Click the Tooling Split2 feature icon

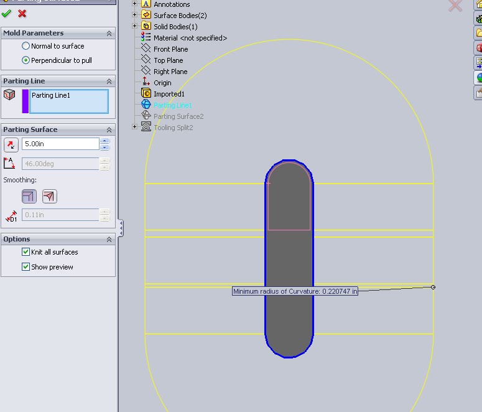click(146, 126)
